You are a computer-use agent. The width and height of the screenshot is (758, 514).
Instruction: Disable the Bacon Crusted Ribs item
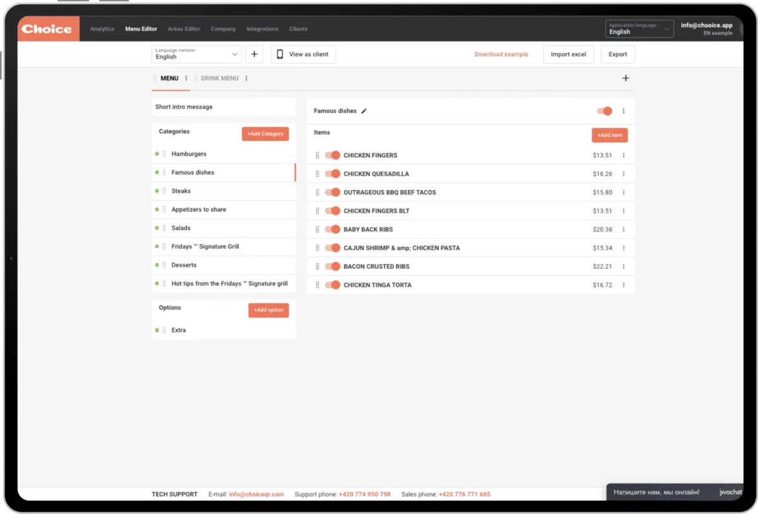pyautogui.click(x=332, y=266)
